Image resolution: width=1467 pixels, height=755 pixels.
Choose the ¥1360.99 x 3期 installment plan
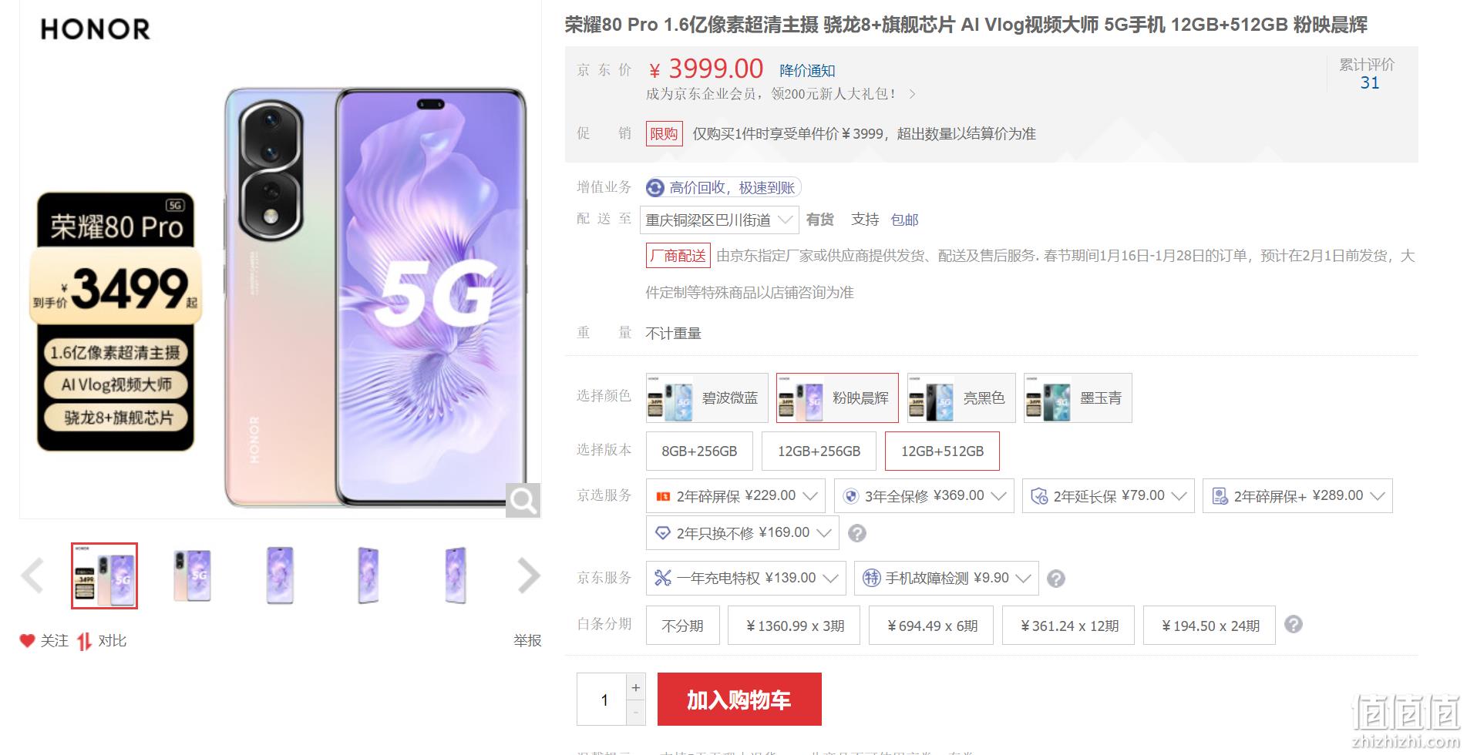(794, 626)
